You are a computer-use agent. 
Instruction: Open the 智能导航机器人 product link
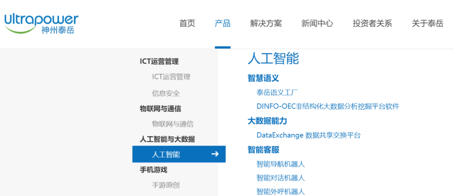pos(280,164)
